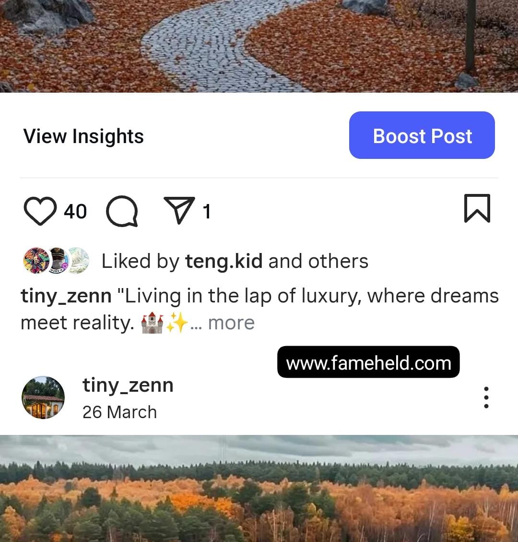Viewport: 518px width, 542px height.
Task: Tap the heart icon to like post
Action: click(40, 211)
